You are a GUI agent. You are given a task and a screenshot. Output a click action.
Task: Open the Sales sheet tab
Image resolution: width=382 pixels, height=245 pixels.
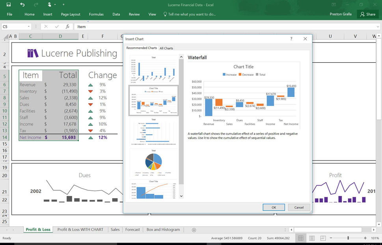coord(115,229)
